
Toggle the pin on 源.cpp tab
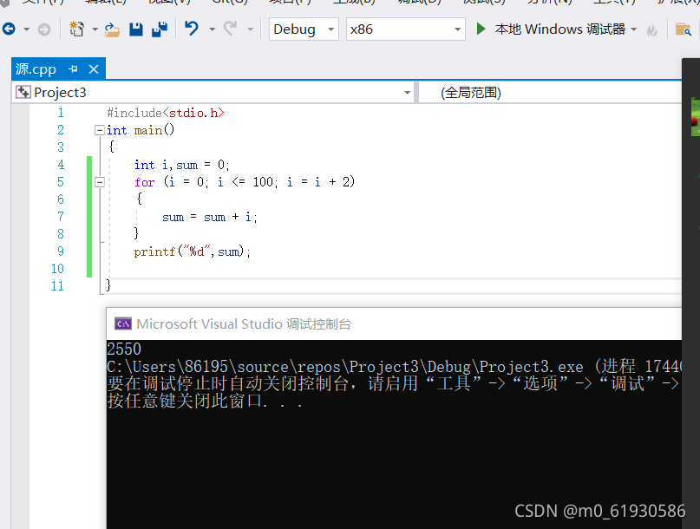(x=73, y=69)
